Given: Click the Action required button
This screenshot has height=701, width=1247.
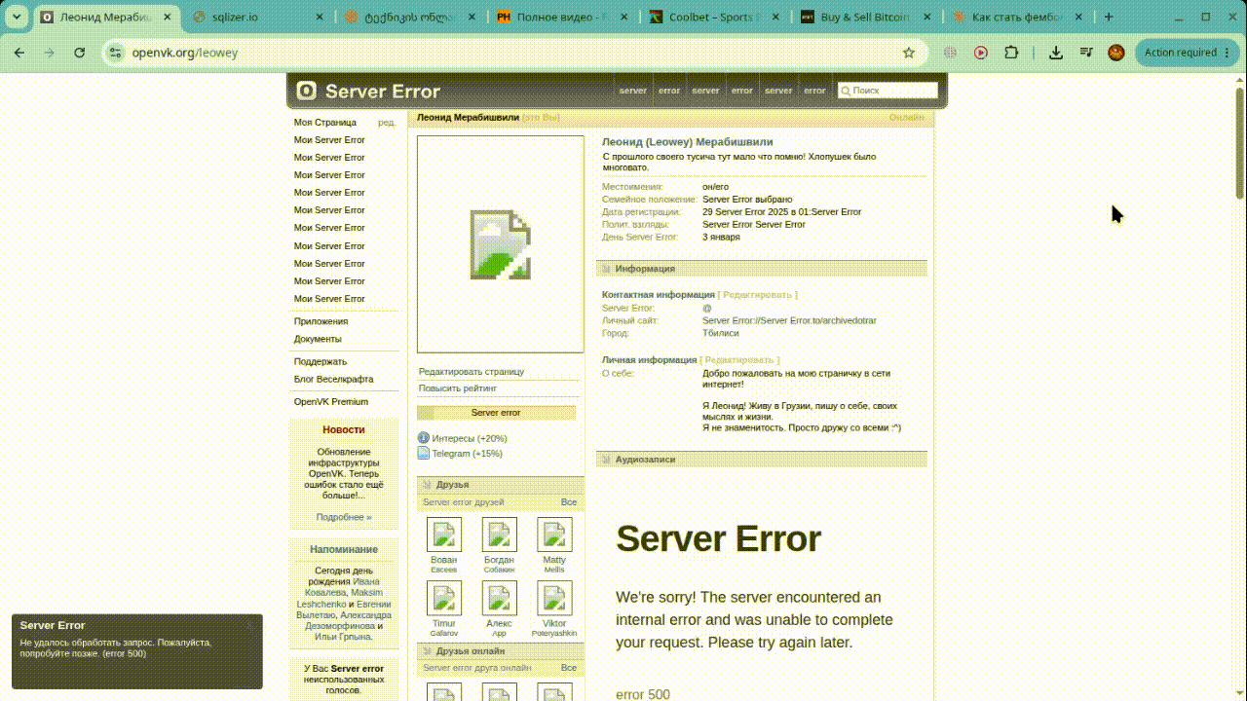Looking at the screenshot, I should click(1188, 53).
